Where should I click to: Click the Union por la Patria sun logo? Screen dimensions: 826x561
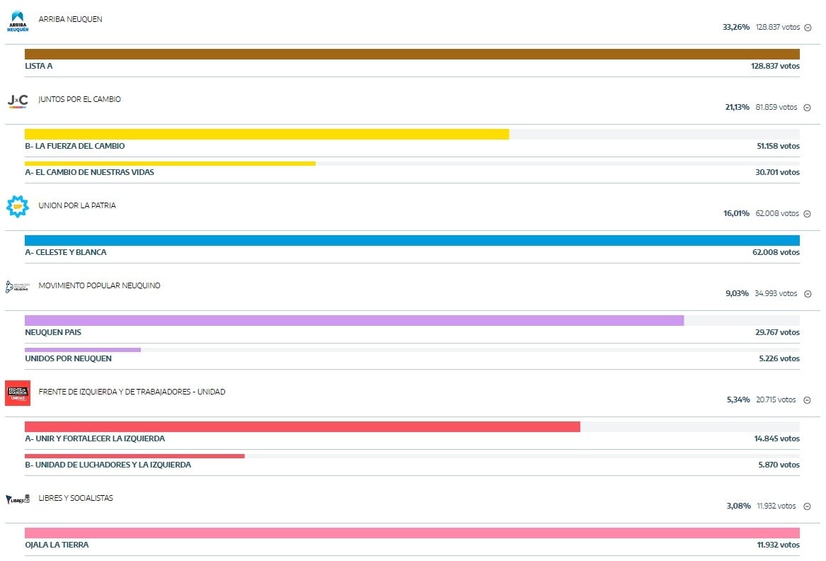click(18, 206)
